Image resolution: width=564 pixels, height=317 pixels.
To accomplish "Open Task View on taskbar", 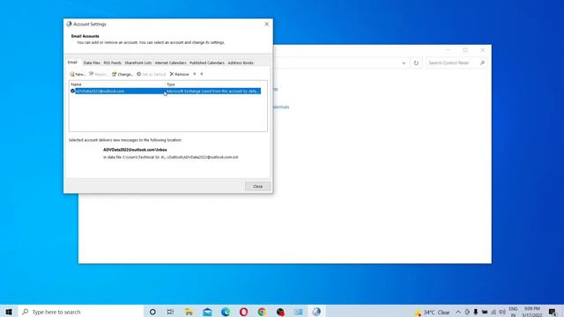I will pyautogui.click(x=170, y=312).
